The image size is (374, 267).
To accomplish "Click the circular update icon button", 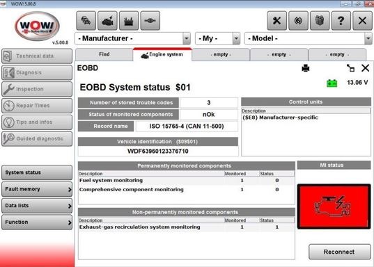I will click(x=298, y=21).
